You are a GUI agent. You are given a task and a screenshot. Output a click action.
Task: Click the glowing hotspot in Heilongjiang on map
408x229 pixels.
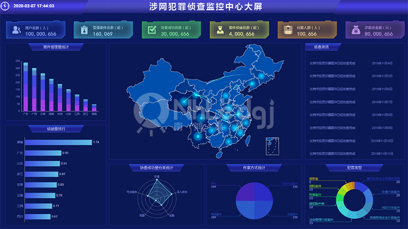(261, 76)
